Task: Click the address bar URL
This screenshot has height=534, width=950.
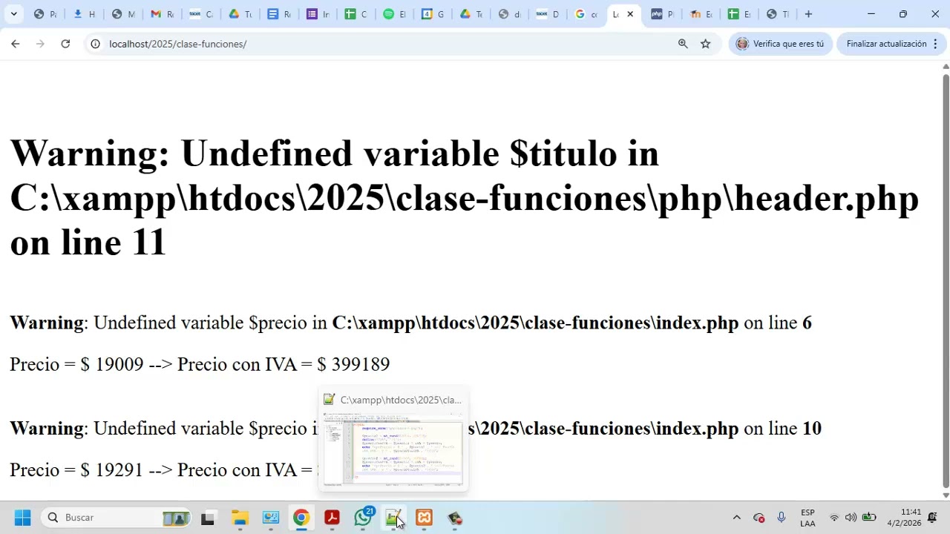Action: [177, 44]
